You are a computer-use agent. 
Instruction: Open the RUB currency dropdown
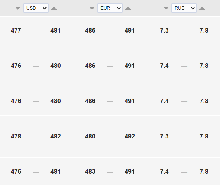tap(184, 8)
